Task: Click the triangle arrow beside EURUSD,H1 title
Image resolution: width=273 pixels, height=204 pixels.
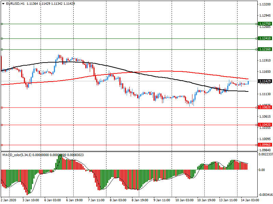Action: click(3, 3)
